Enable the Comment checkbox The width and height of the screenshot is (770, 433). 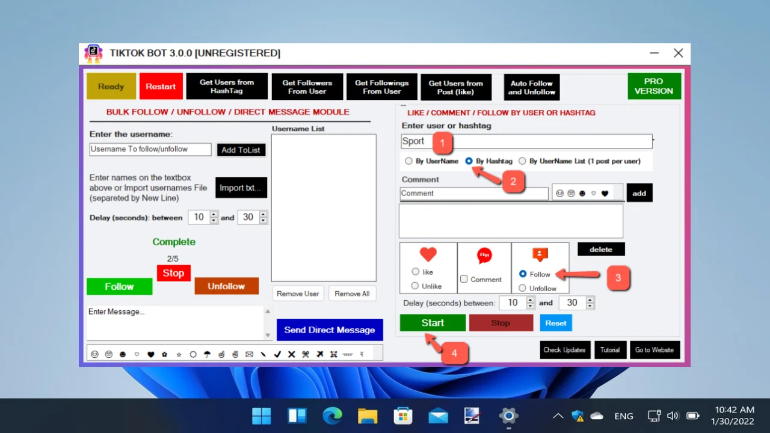(464, 279)
